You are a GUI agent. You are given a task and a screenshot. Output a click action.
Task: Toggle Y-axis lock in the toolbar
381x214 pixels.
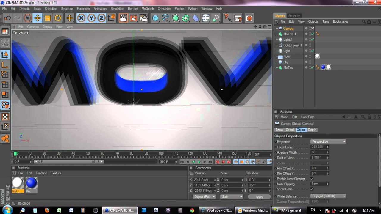coord(91,18)
